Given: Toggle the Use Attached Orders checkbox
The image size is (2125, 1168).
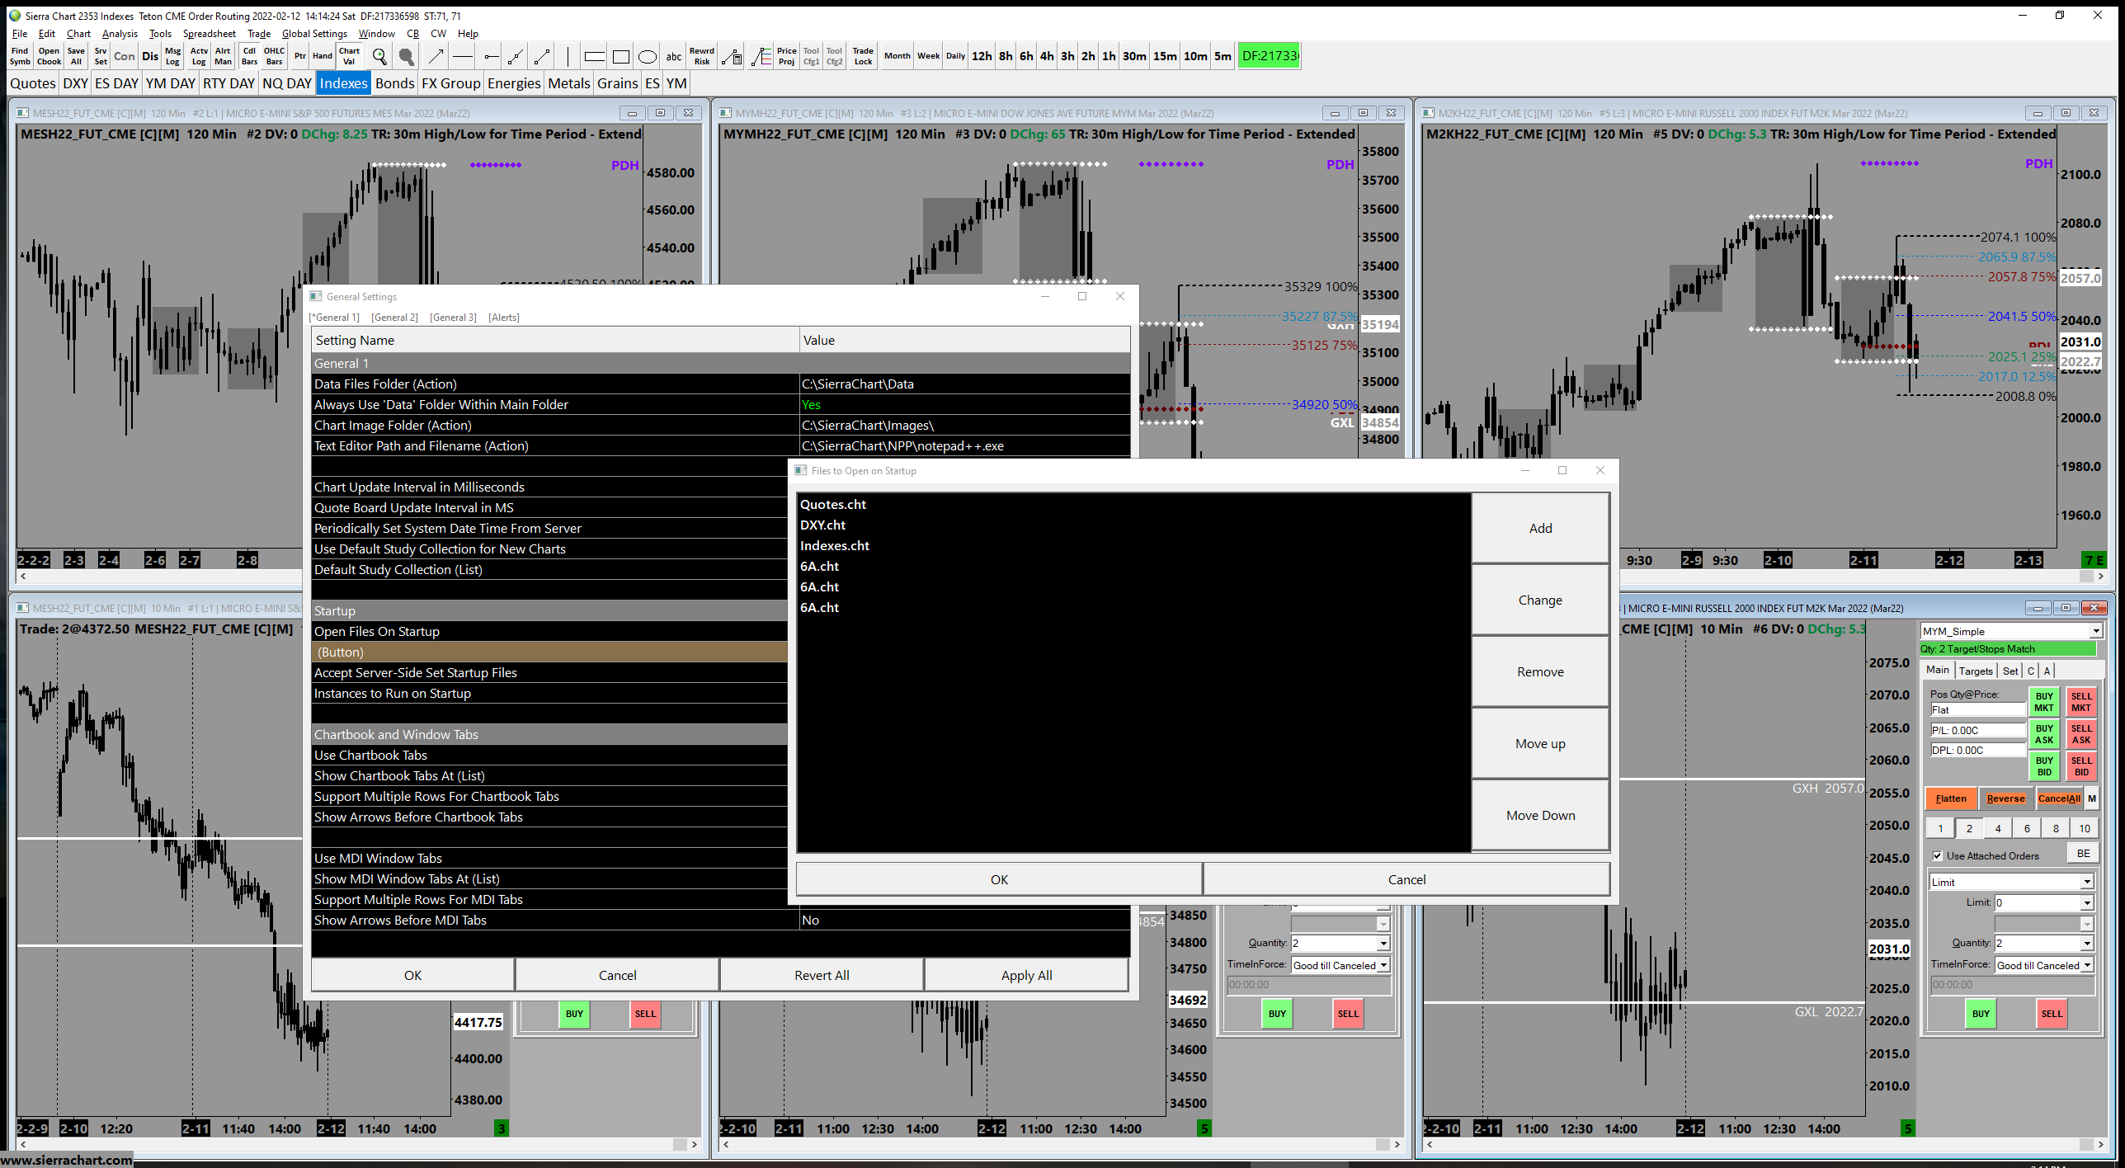Looking at the screenshot, I should pyautogui.click(x=1937, y=855).
